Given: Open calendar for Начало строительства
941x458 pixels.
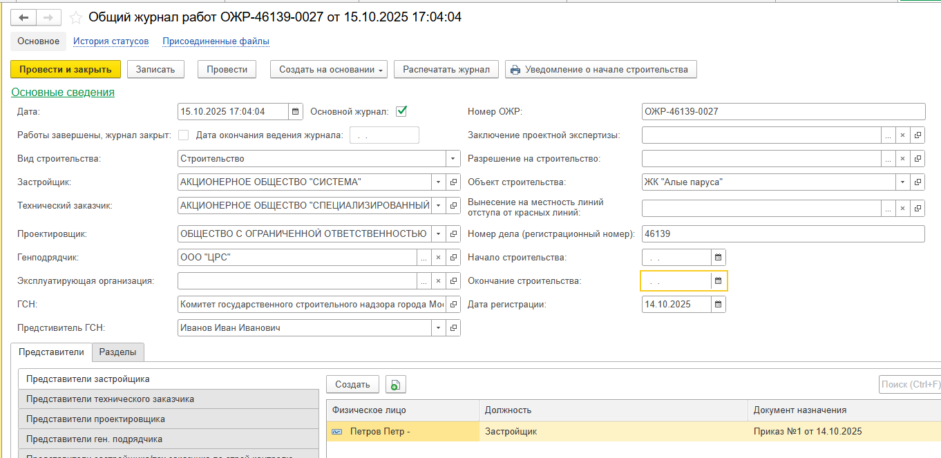Looking at the screenshot, I should [719, 258].
